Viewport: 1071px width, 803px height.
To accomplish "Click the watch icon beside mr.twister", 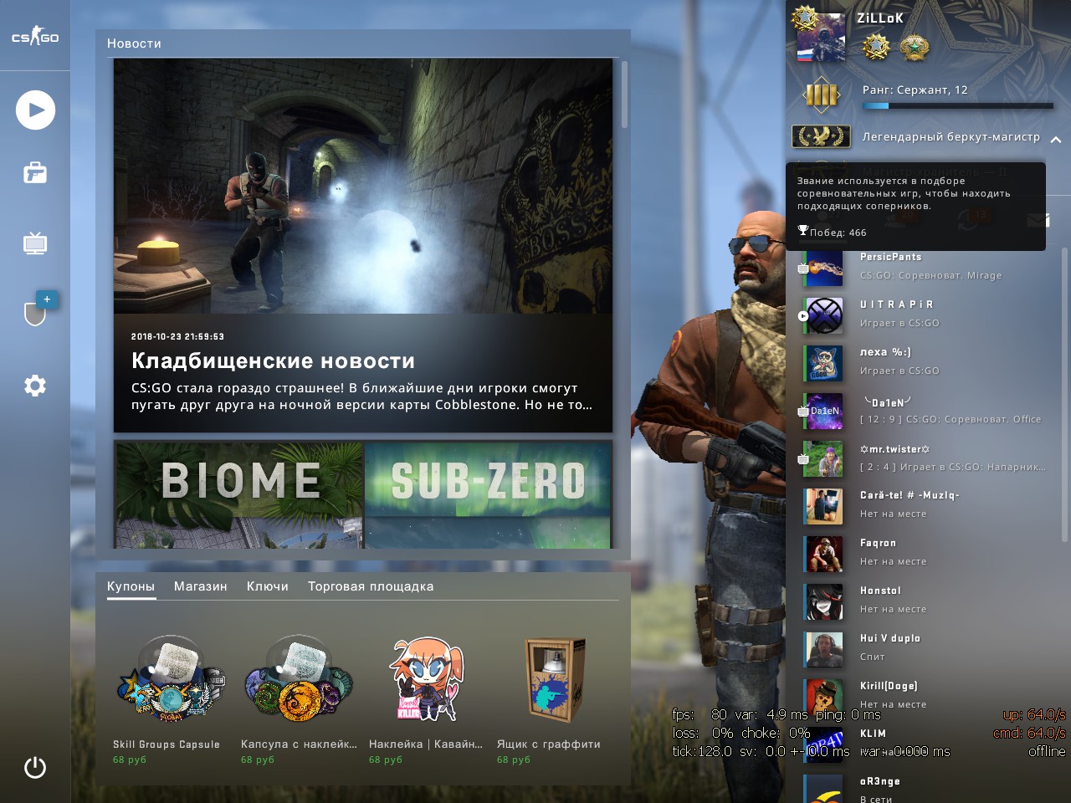I will [x=802, y=459].
